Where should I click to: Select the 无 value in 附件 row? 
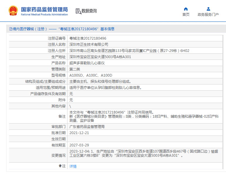pos(71,100)
